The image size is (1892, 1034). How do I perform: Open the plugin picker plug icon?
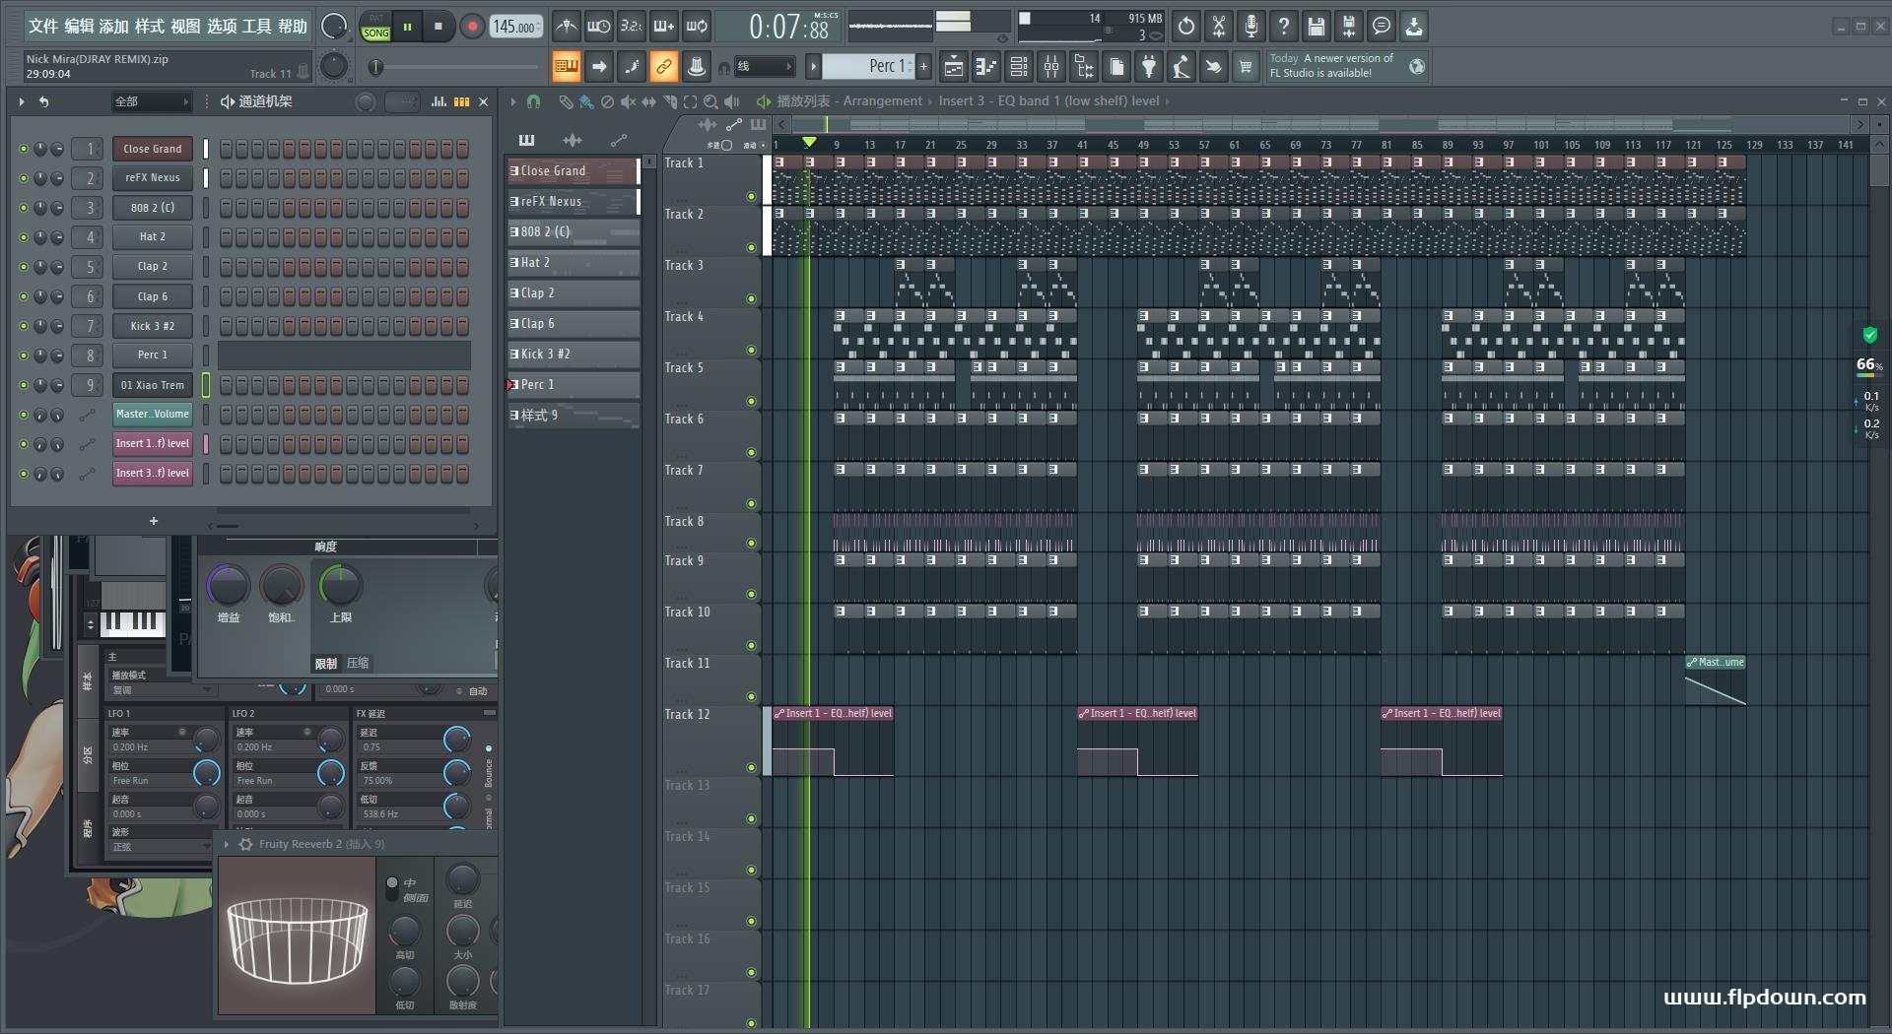[x=1149, y=67]
